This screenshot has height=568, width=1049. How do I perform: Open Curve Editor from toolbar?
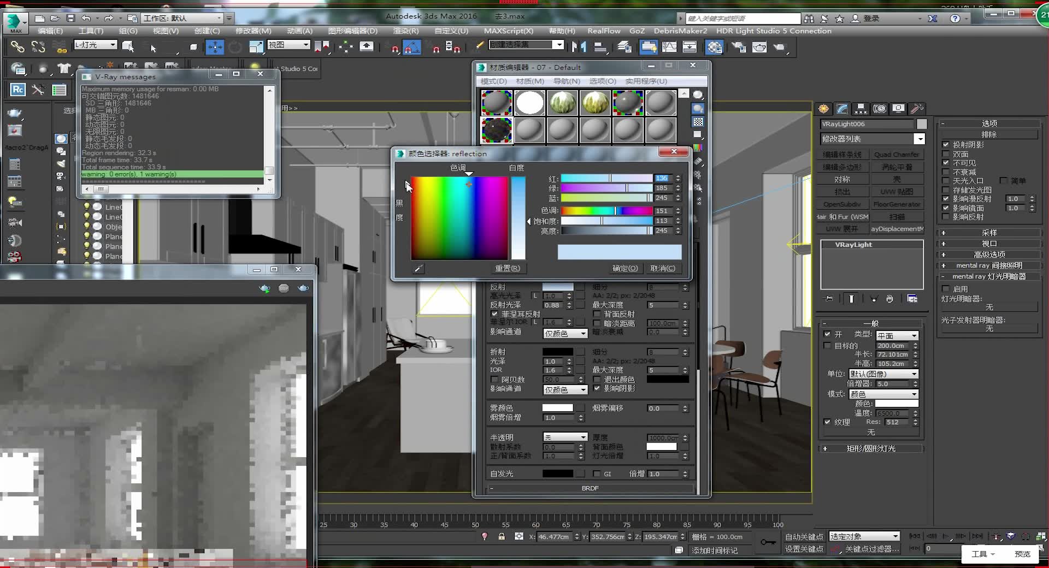tap(669, 47)
